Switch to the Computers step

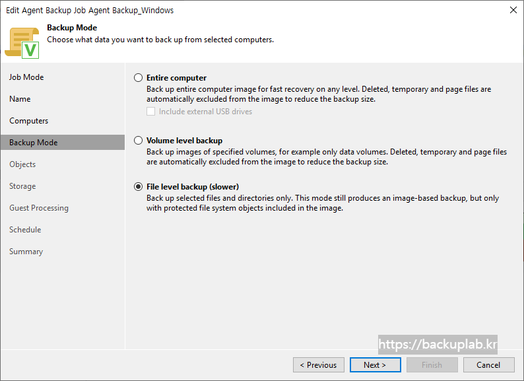[x=29, y=121]
